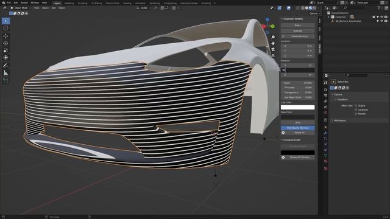The height and width of the screenshot is (219, 390).
Task: Collapse the Collection tree item
Action: (328, 17)
